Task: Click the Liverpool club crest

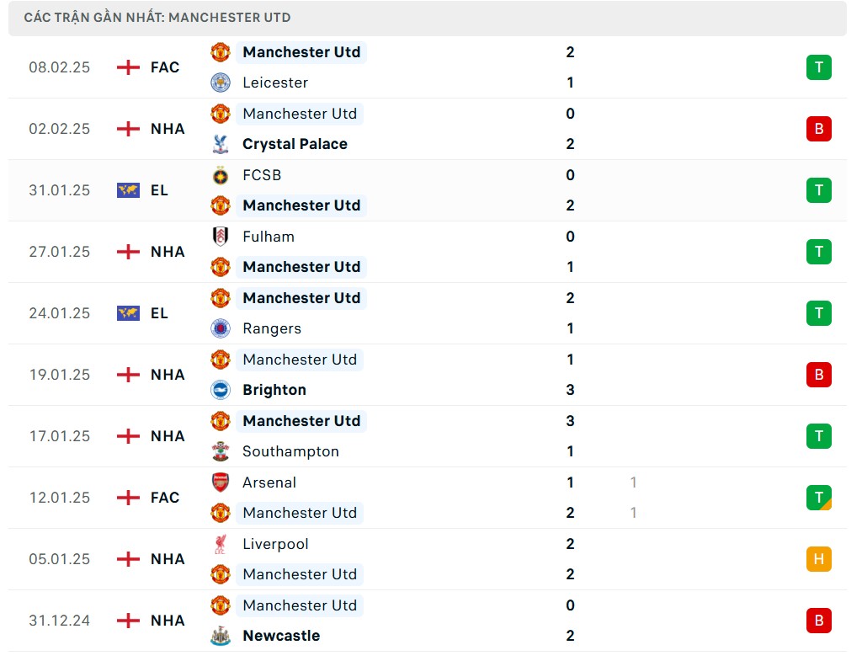Action: pos(221,544)
